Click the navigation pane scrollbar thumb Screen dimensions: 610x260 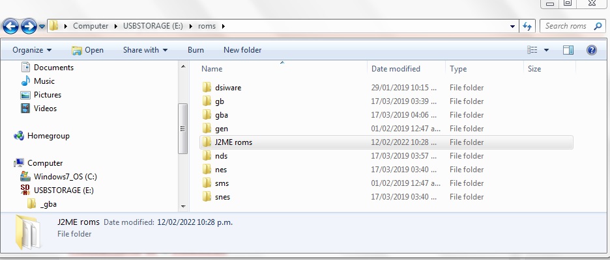coord(183,129)
